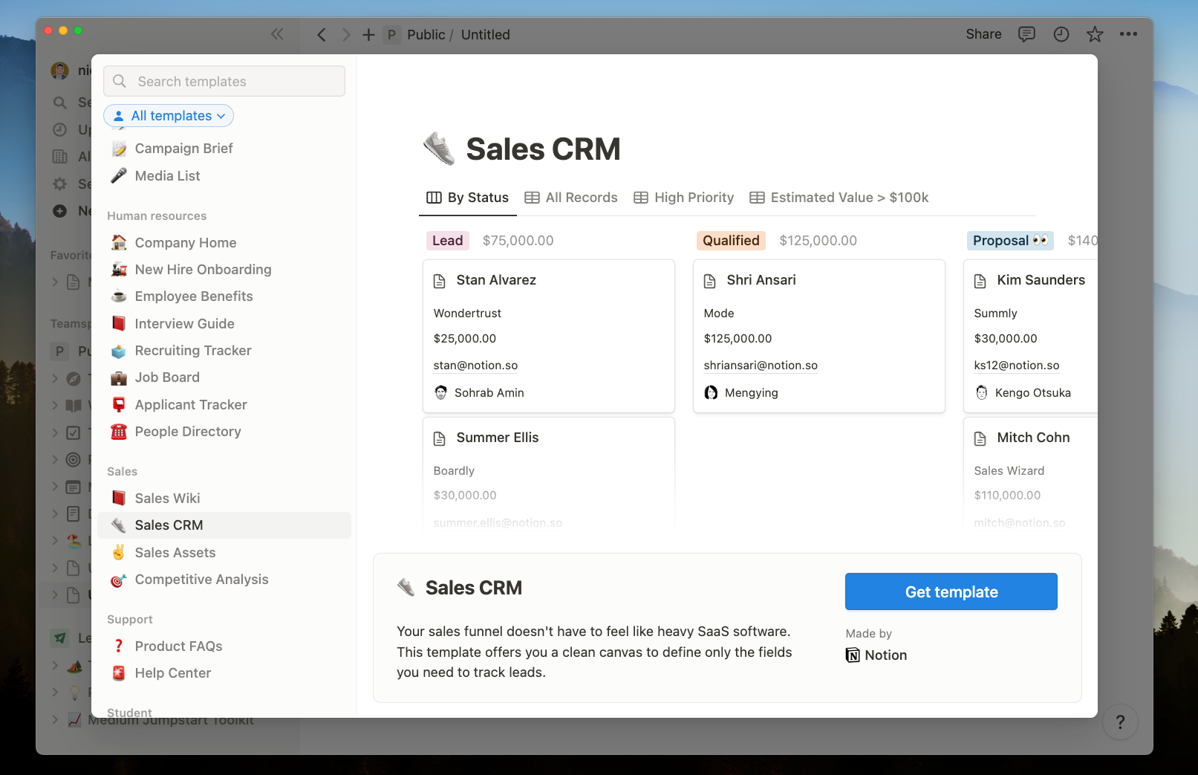Open the Estimated Value > $100k tab
1198x775 pixels.
tap(839, 198)
